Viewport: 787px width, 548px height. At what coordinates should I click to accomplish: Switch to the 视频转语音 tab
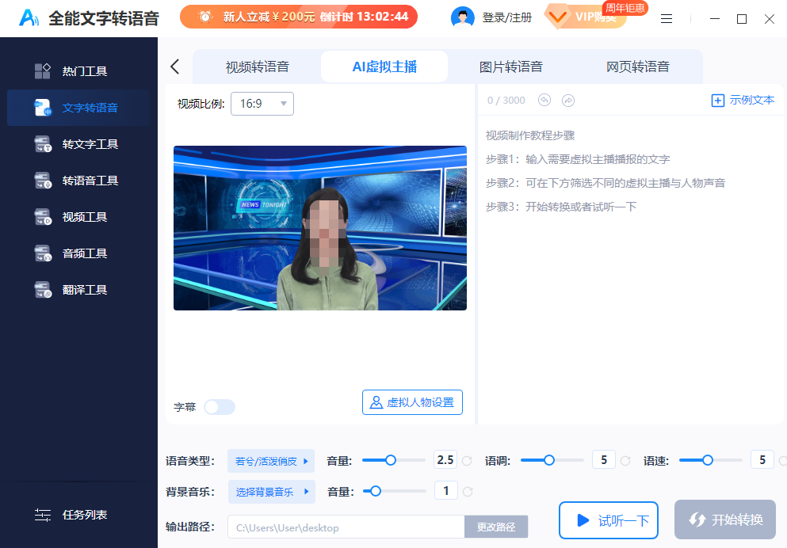pos(257,67)
